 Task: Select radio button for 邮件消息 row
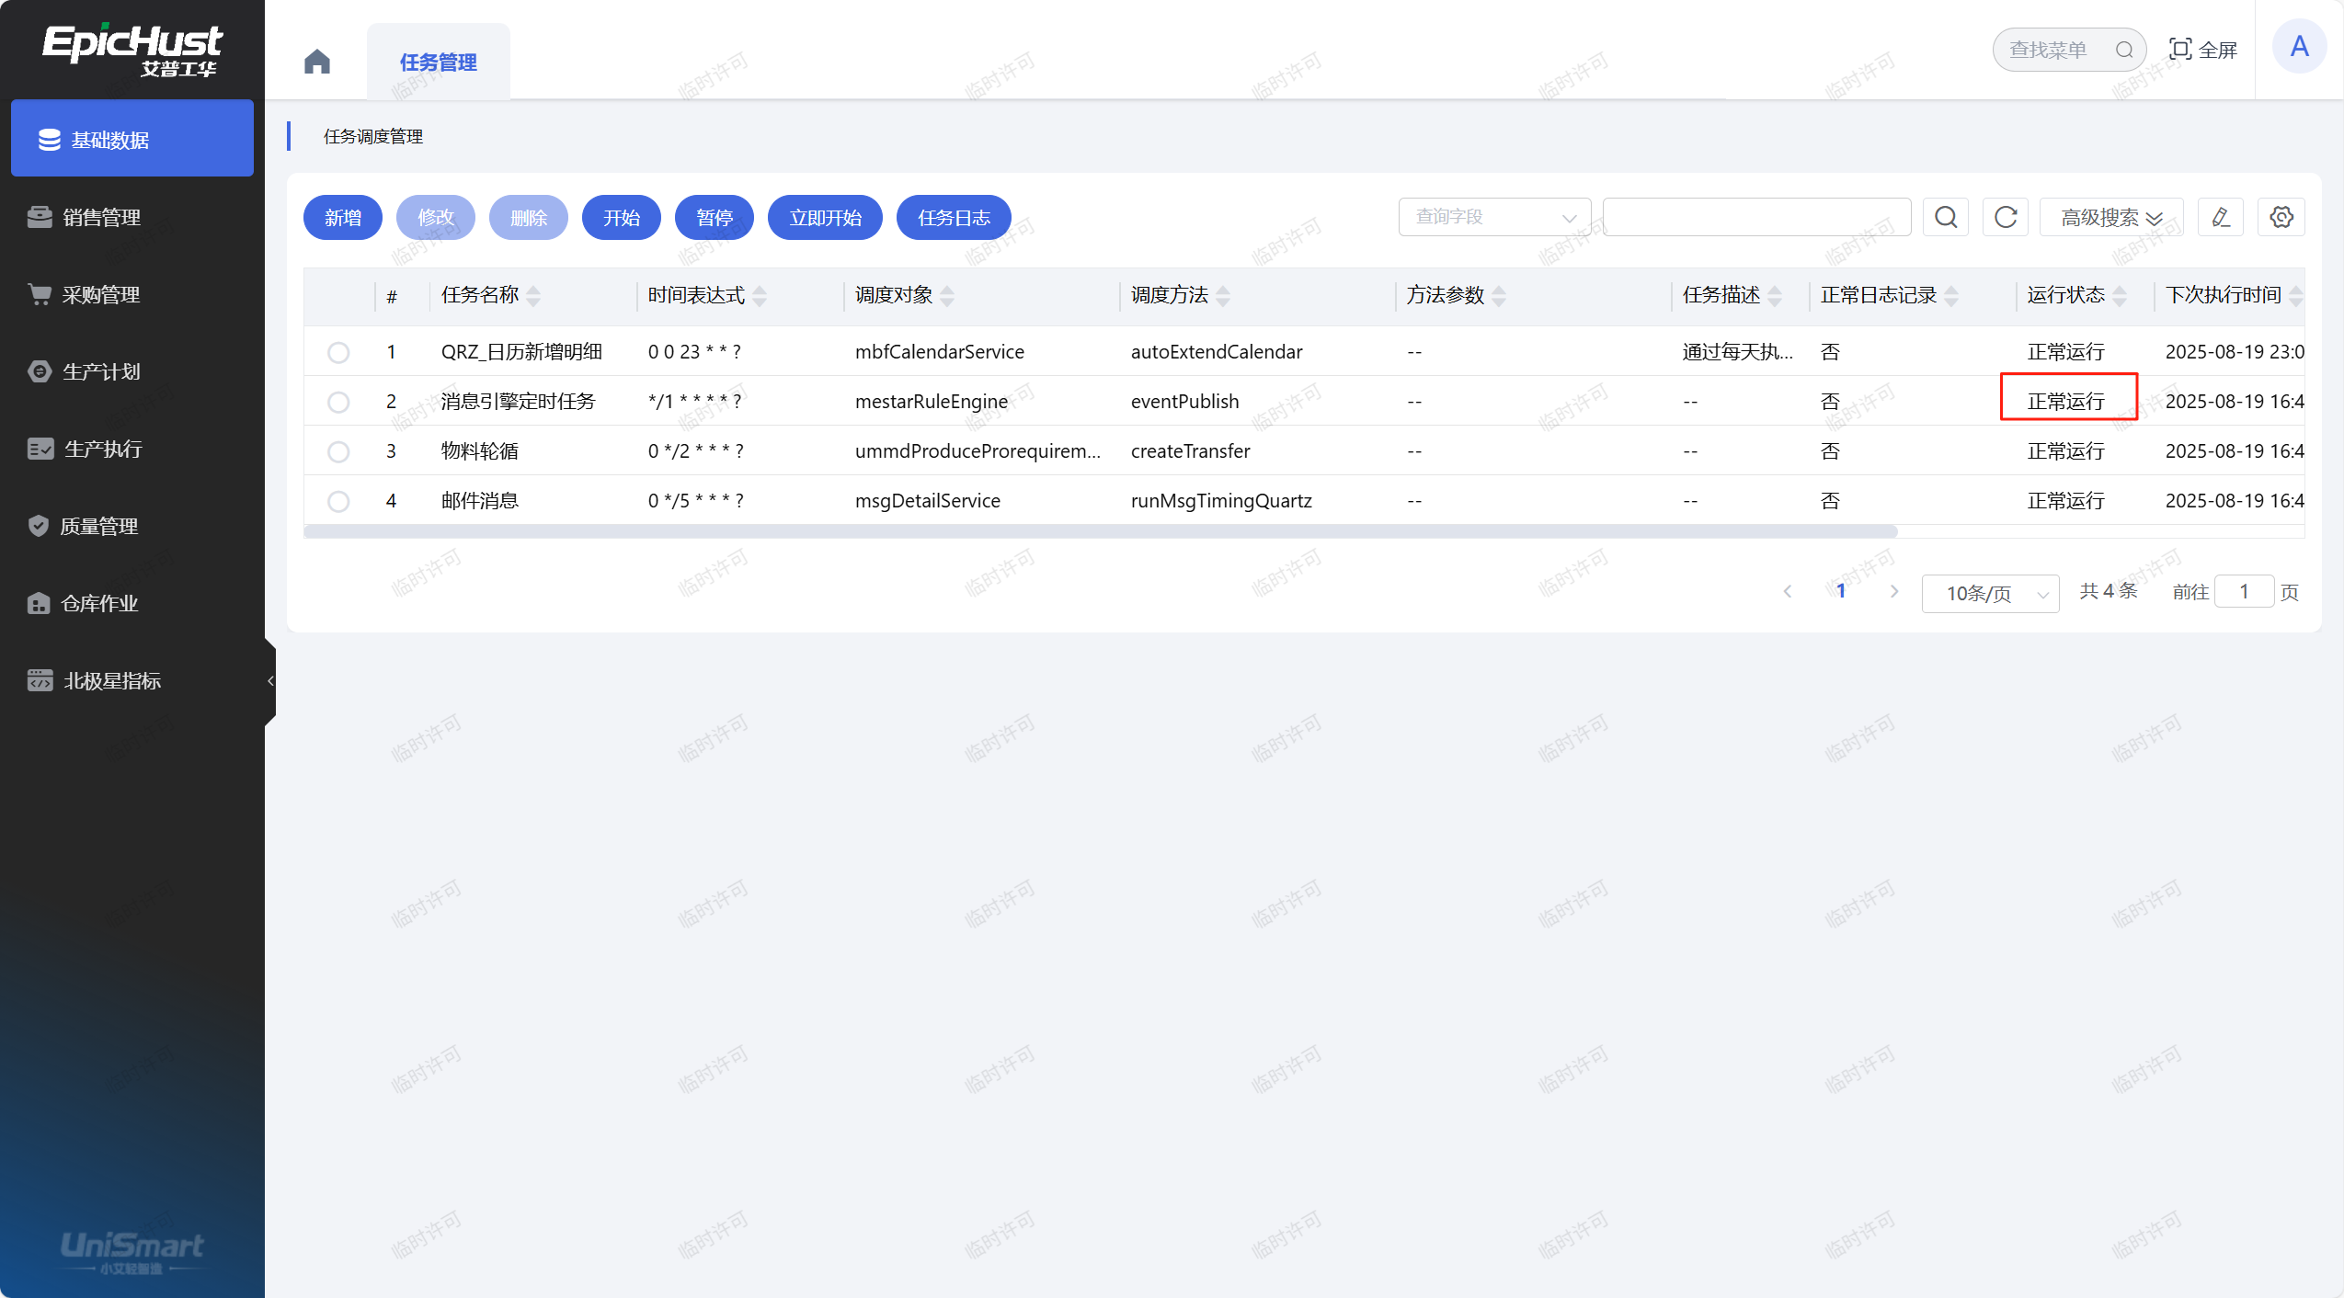coord(338,501)
